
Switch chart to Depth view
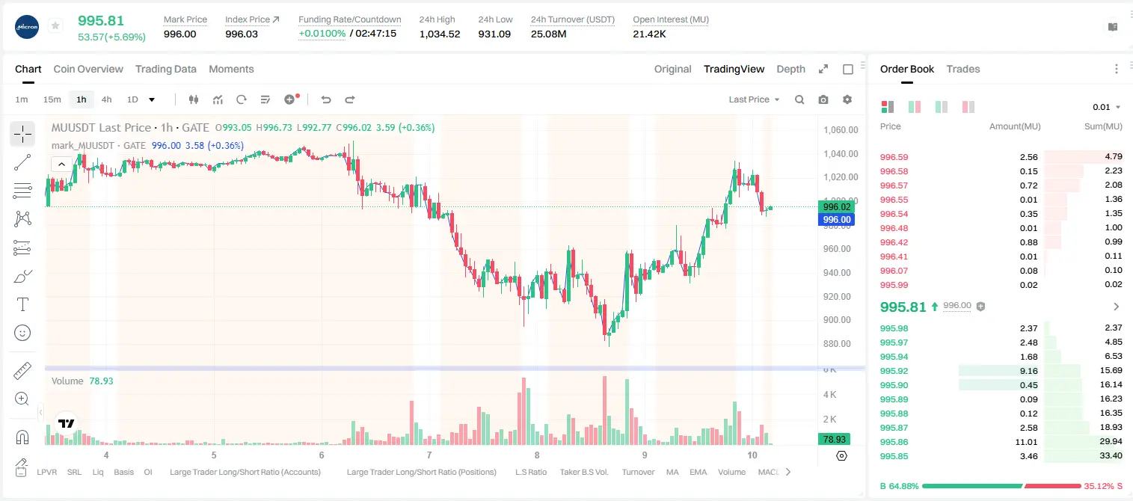790,69
